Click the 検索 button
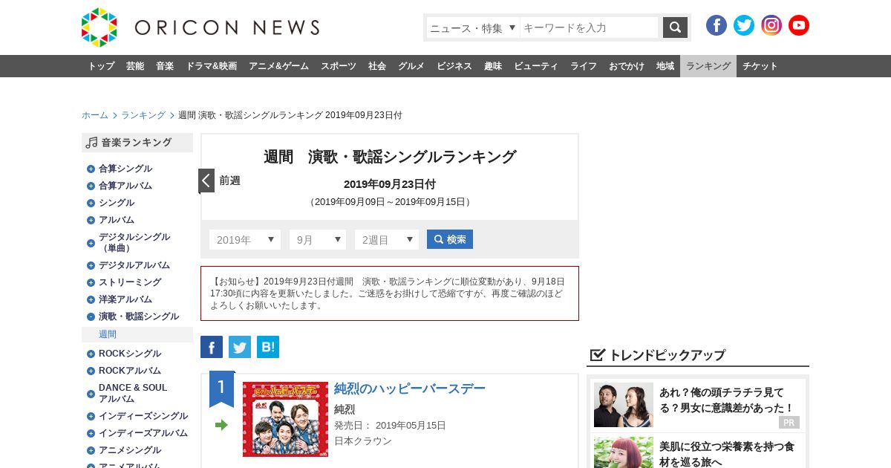891x468 pixels. [x=450, y=239]
